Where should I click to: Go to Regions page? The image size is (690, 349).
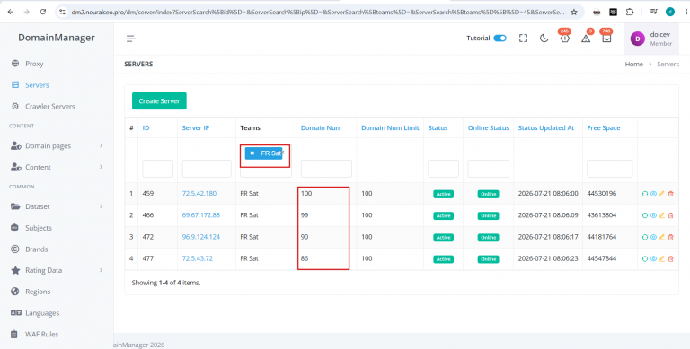tap(38, 292)
